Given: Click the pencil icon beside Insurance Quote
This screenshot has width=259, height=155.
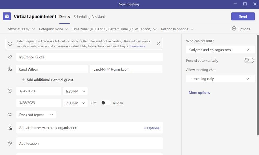Looking at the screenshot, I should tap(10, 57).
